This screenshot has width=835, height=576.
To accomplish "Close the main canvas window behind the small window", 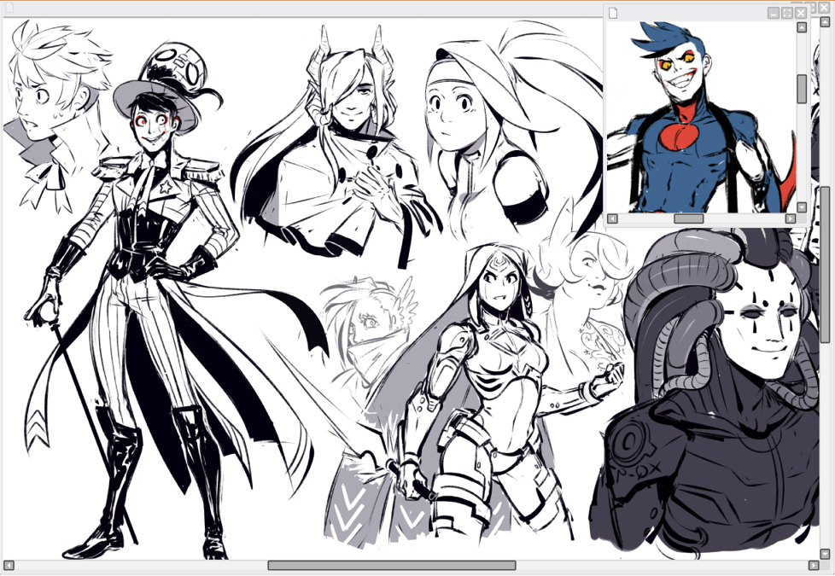I will click(823, 8).
